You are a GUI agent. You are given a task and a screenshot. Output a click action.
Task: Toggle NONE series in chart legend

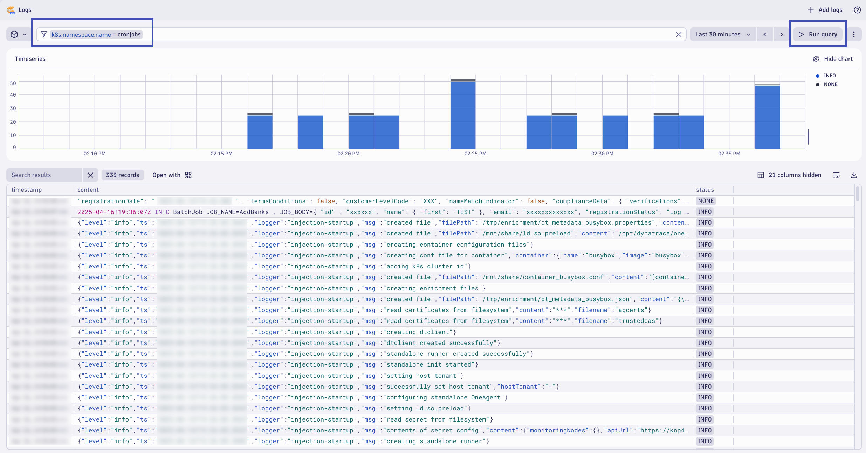(x=827, y=84)
